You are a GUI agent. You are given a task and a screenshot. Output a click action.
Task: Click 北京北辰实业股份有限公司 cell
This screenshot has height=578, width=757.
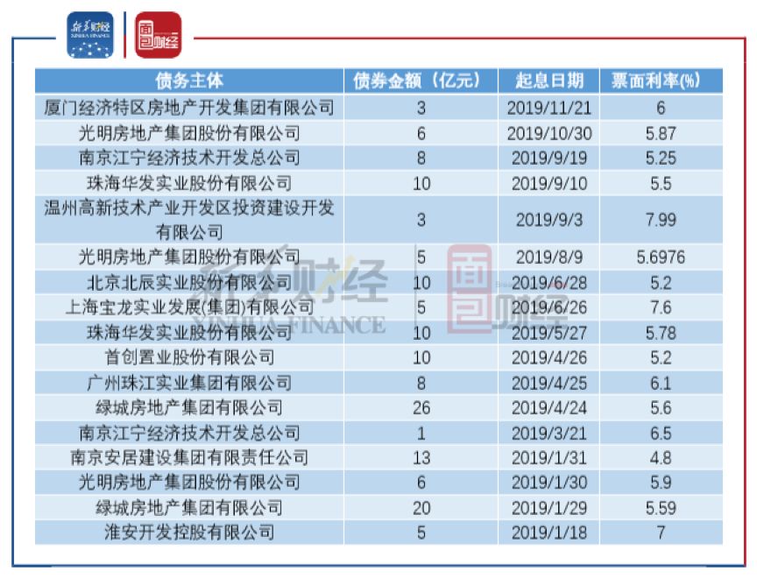[189, 283]
